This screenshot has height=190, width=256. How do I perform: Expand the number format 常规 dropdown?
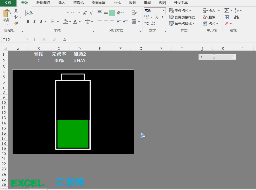pyautogui.click(x=164, y=11)
